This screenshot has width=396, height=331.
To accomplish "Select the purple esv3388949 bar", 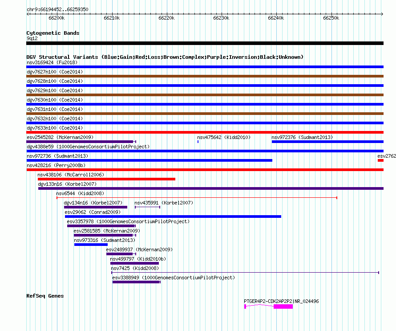I will point(137,282).
